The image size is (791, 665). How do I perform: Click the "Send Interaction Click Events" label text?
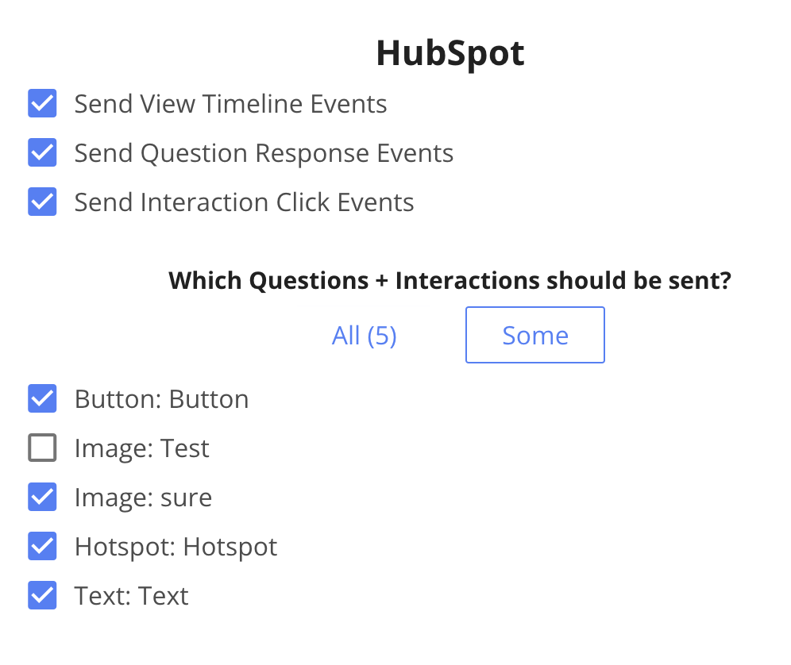(244, 202)
